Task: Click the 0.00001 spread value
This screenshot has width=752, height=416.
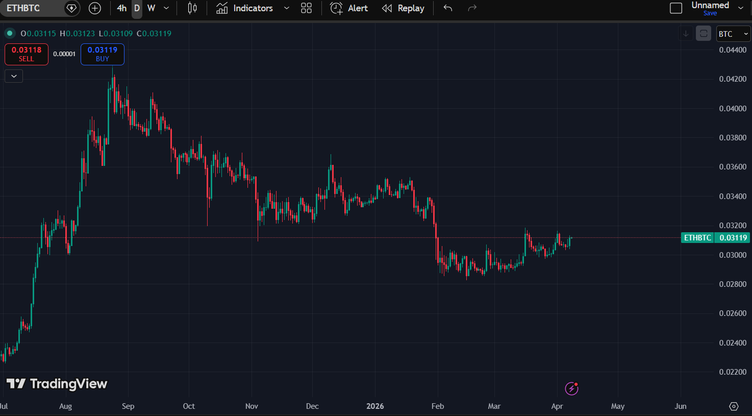Action: [x=64, y=54]
